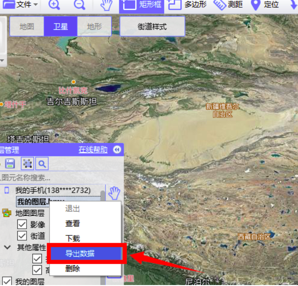This screenshot has width=298, height=286.
Task: Uncheck the 街道 street layer checkbox
Action: pos(22,236)
